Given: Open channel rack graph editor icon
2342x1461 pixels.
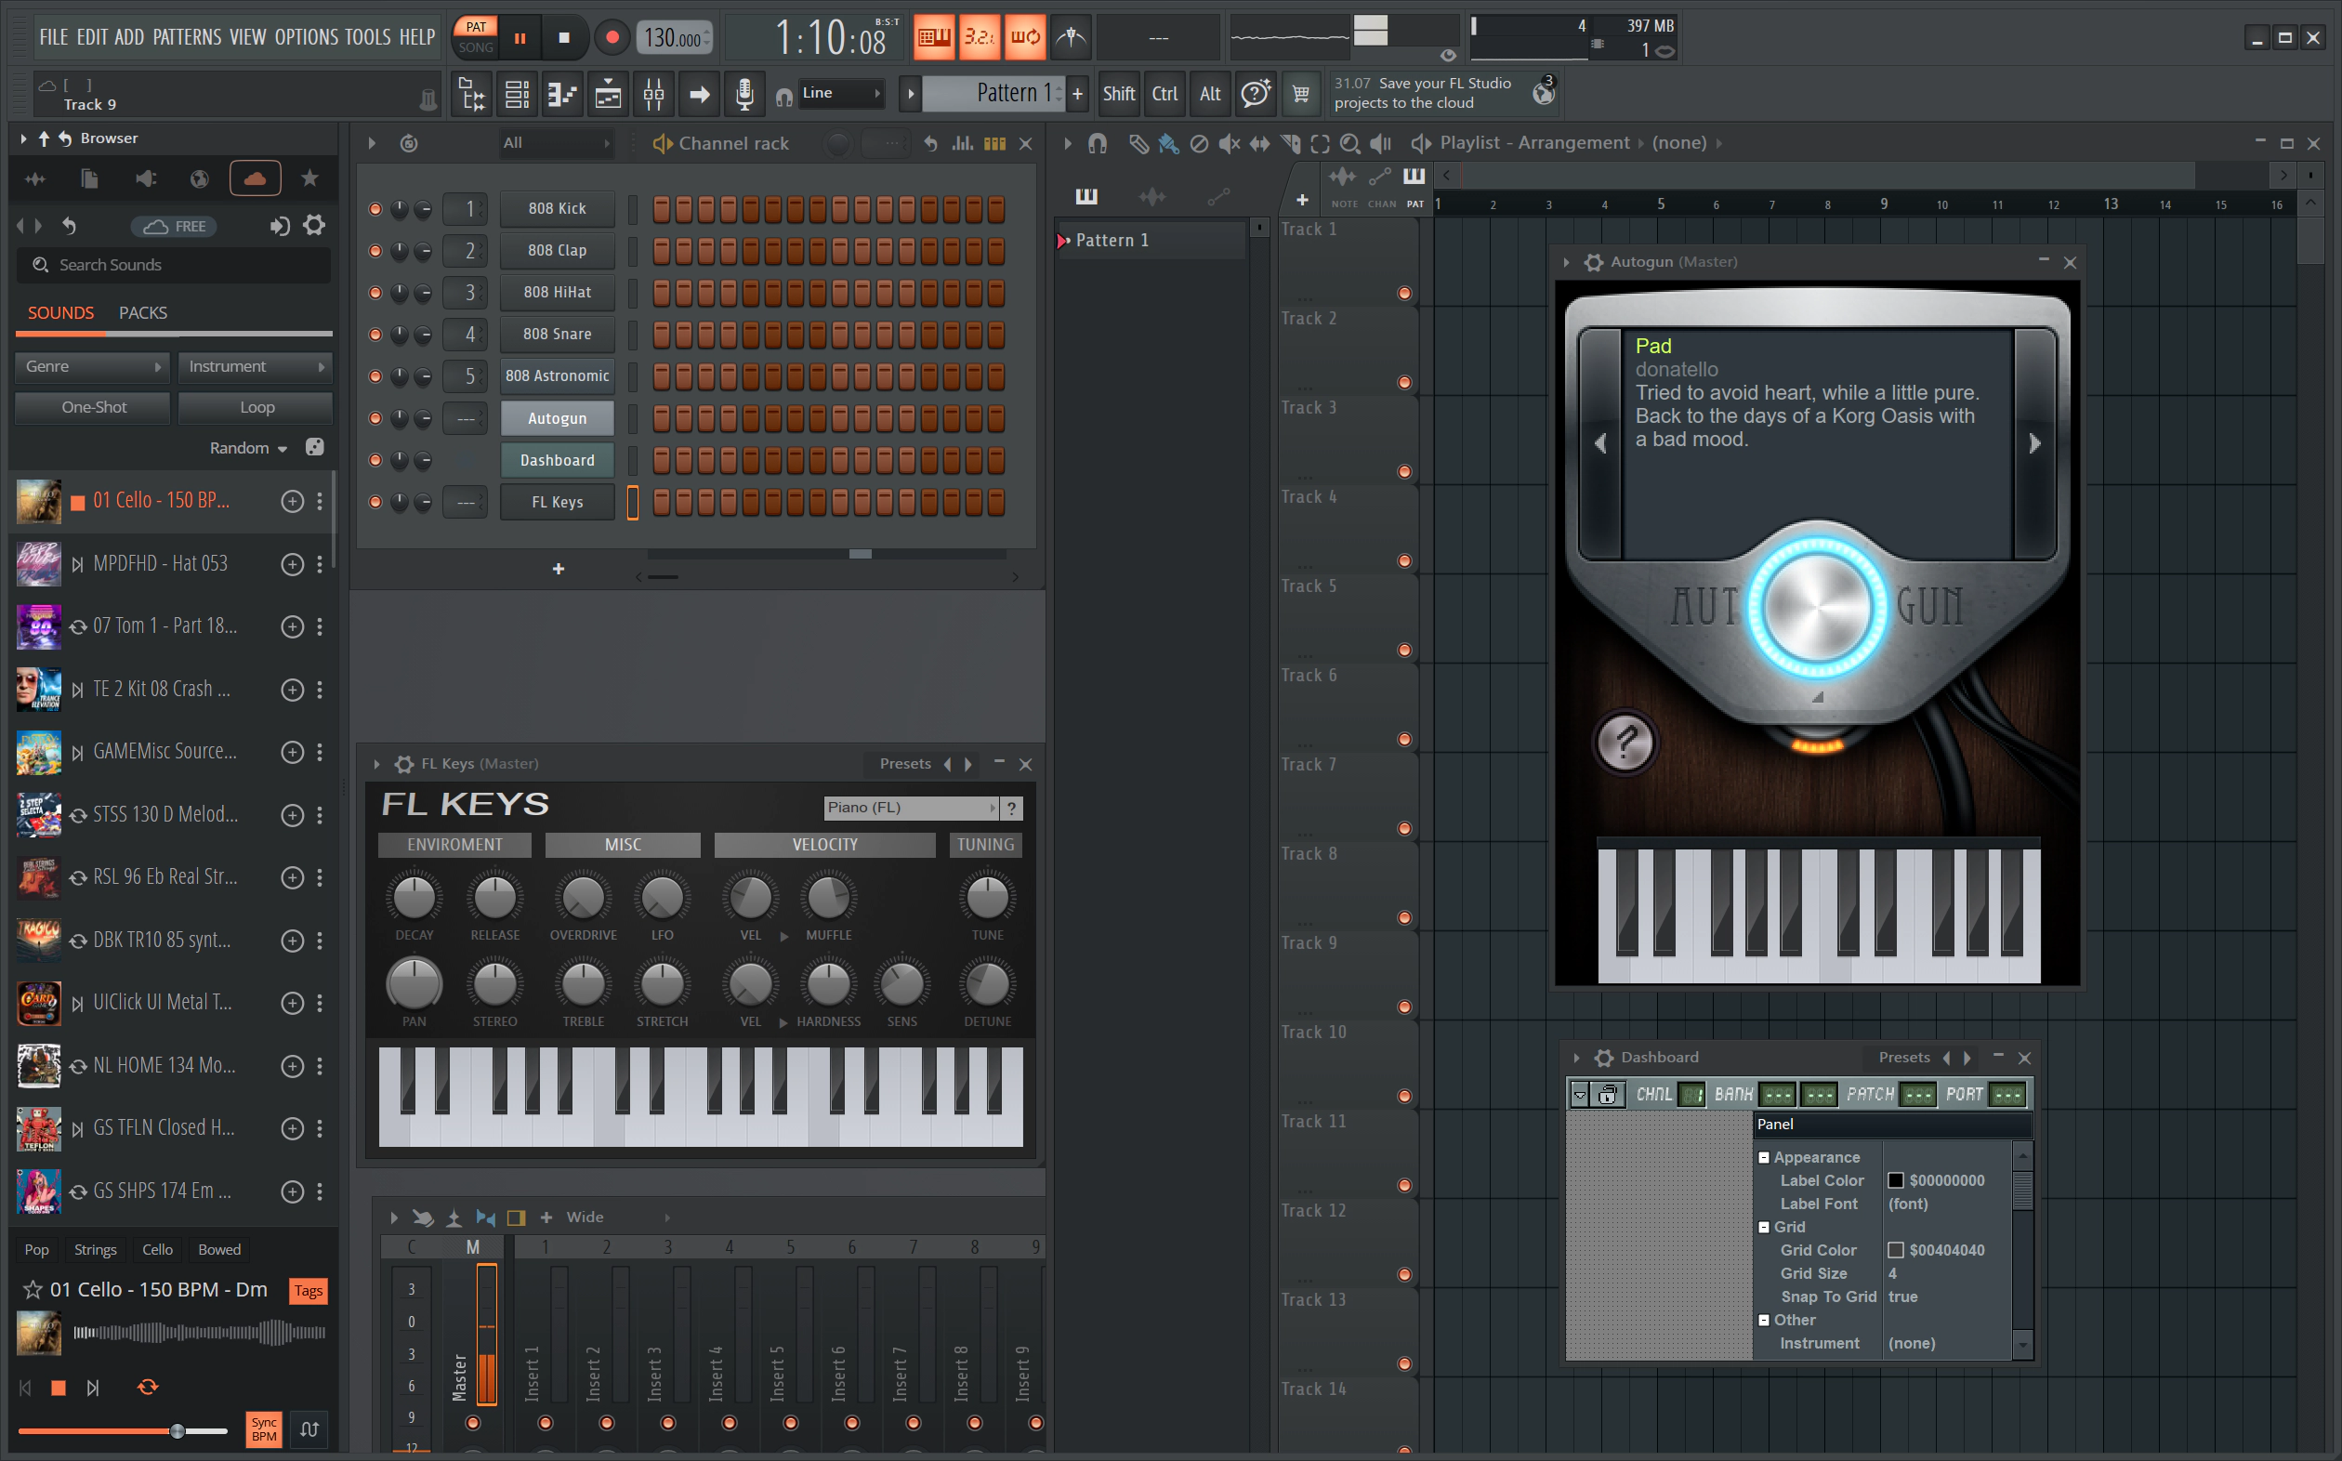Looking at the screenshot, I should coord(962,144).
